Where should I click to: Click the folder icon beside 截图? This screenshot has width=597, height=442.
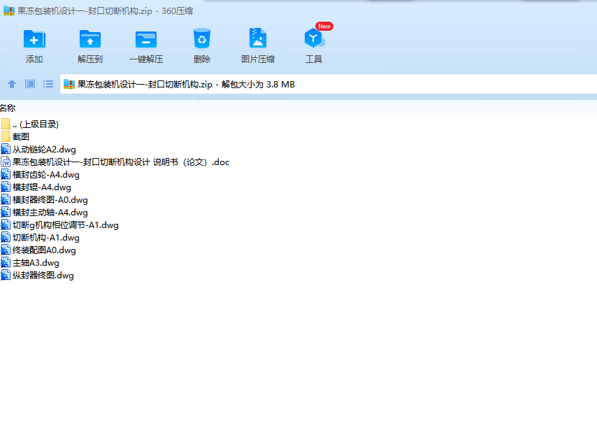pyautogui.click(x=6, y=136)
